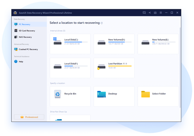Click the EaseUS app logo icon
The image size is (194, 136).
coord(15,13)
